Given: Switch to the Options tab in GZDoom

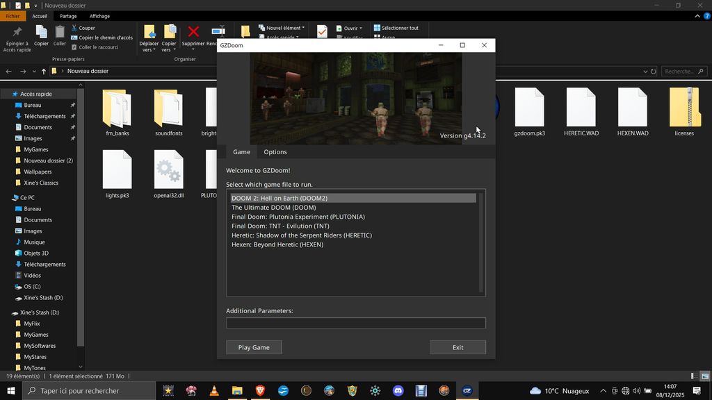Looking at the screenshot, I should pos(275,152).
